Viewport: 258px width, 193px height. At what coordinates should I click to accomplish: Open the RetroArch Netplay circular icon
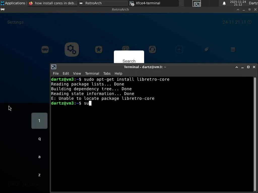pyautogui.click(x=152, y=50)
